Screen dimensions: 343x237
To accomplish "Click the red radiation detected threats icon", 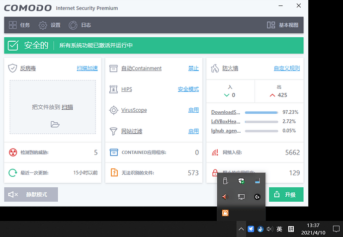I will tap(13, 153).
